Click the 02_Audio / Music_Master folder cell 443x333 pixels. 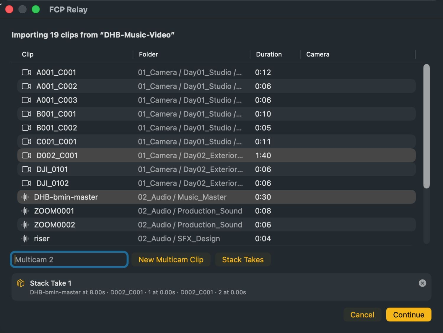click(182, 197)
